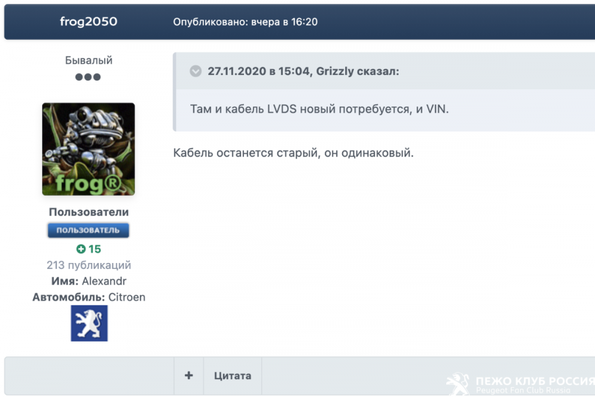Click the reply input field next to the plus

89,376
